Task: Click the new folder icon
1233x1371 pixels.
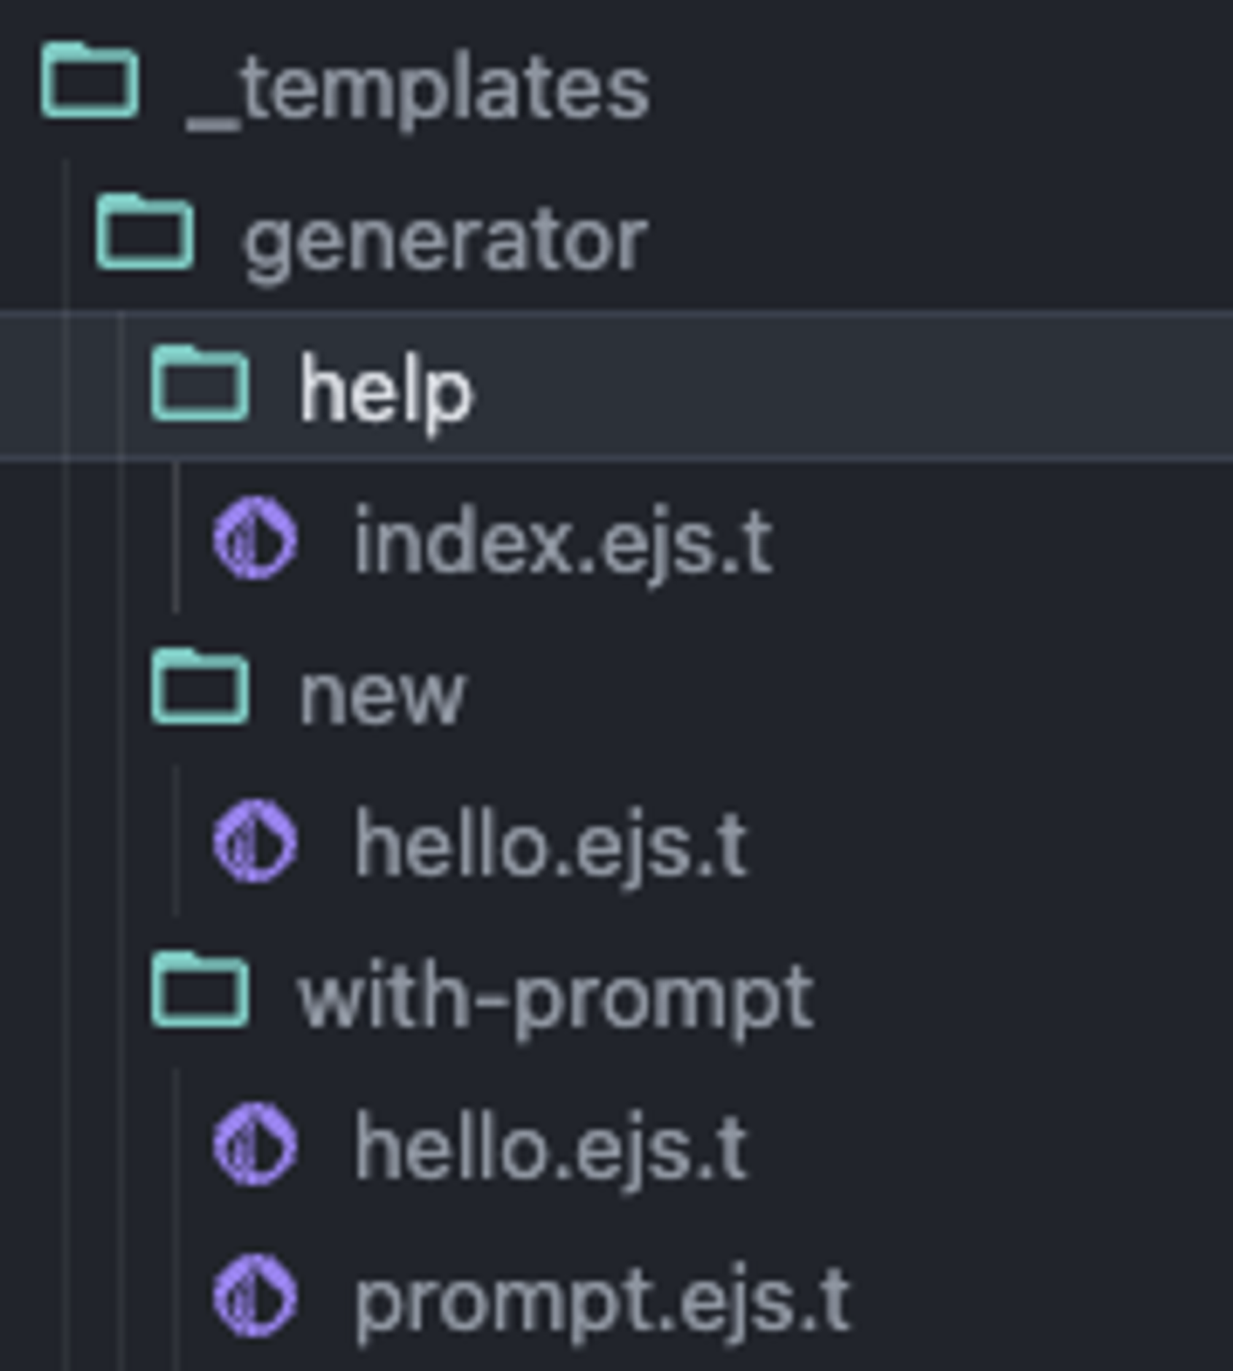Action: point(200,688)
